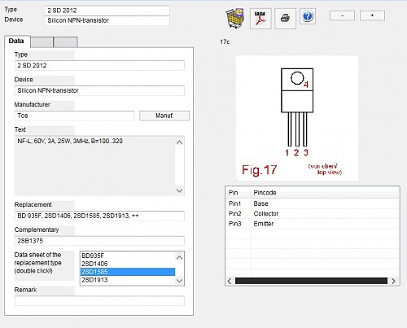Open the shopping cart icon
Viewport: 407px width, 328px height.
235,18
